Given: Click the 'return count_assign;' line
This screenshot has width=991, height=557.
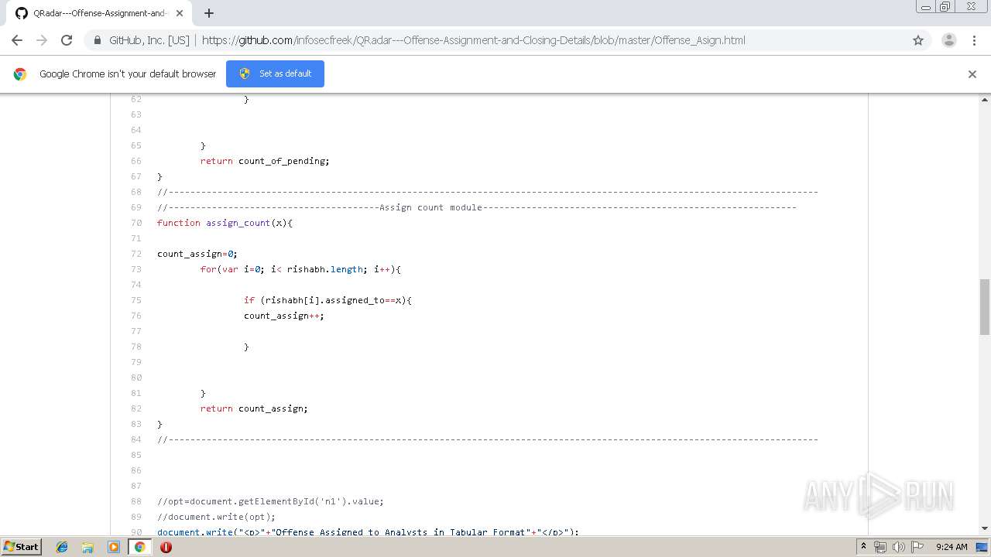Looking at the screenshot, I should tap(254, 408).
